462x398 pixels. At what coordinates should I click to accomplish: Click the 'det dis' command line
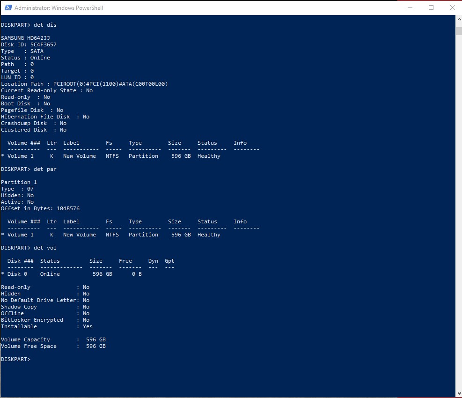click(x=29, y=25)
